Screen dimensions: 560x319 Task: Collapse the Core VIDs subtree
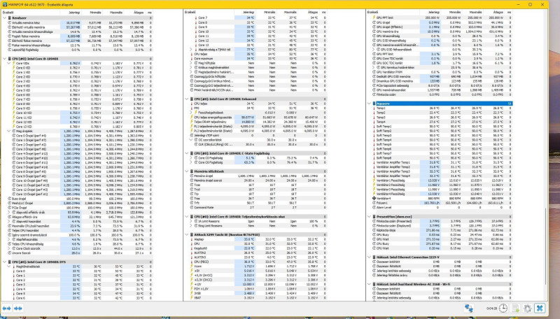pyautogui.click(x=9, y=63)
